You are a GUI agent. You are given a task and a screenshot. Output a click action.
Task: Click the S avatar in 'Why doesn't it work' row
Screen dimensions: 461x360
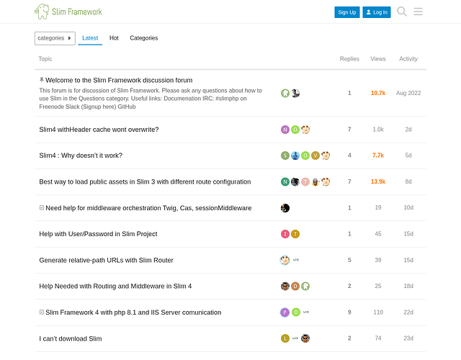(285, 156)
